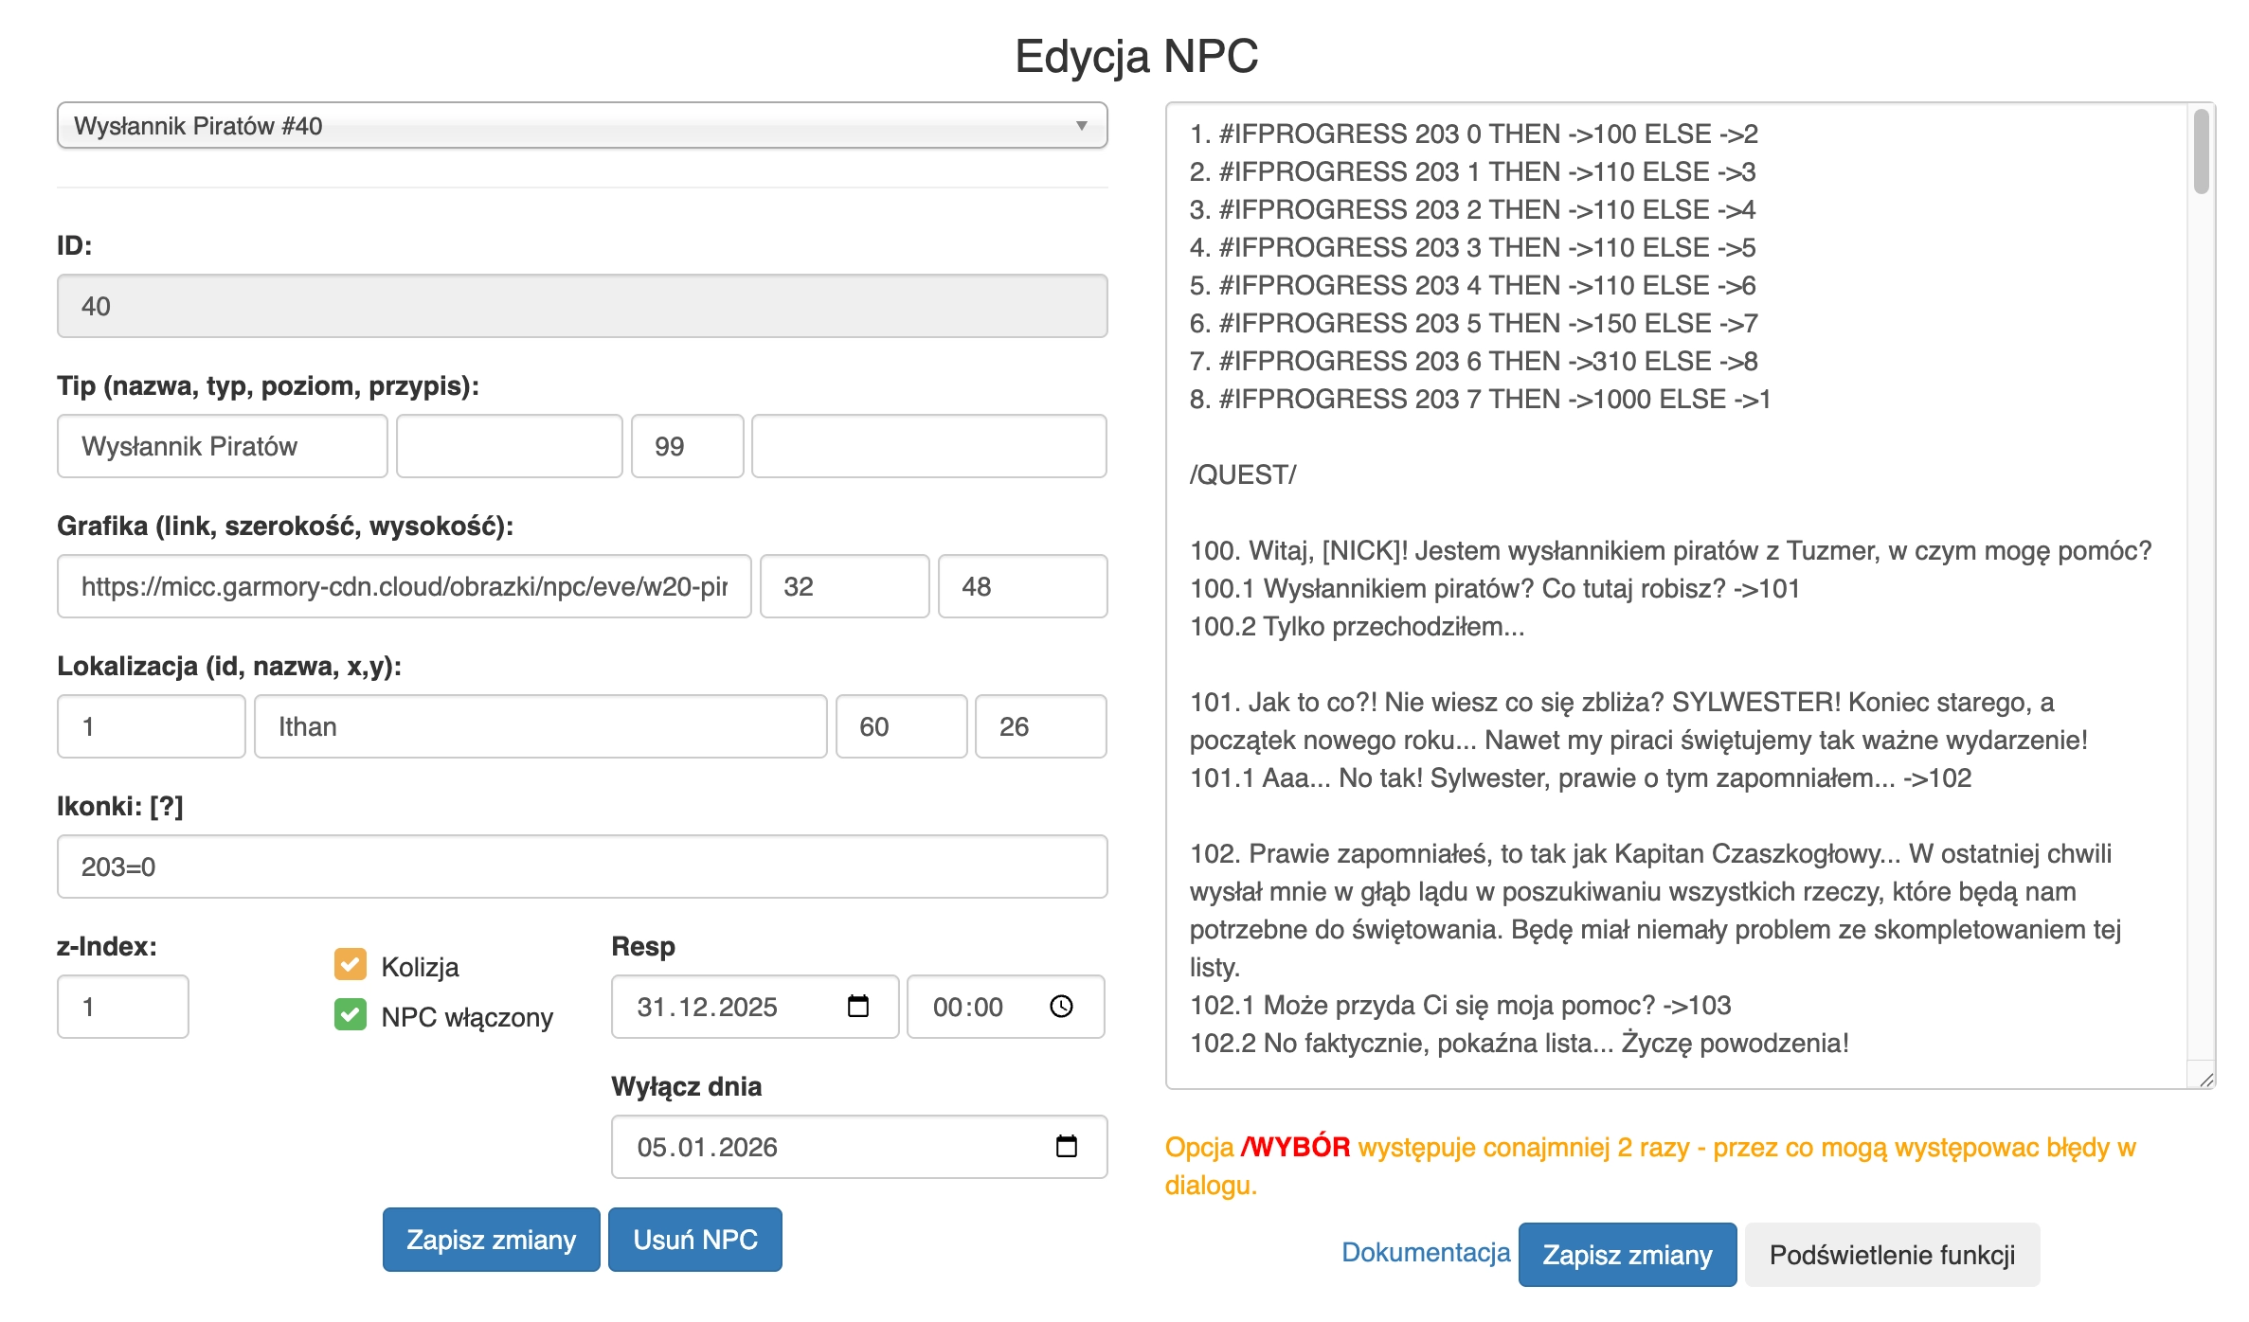Screen dimensions: 2249x1322
Task: Click the Ikonki [?] help label
Action: click(166, 806)
